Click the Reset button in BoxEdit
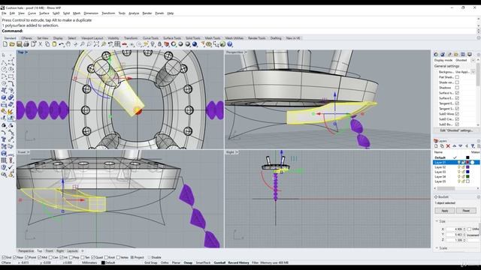 [x=466, y=211]
